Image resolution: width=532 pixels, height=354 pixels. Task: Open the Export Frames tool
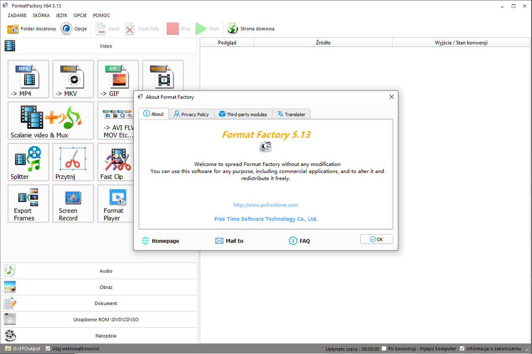[28, 204]
